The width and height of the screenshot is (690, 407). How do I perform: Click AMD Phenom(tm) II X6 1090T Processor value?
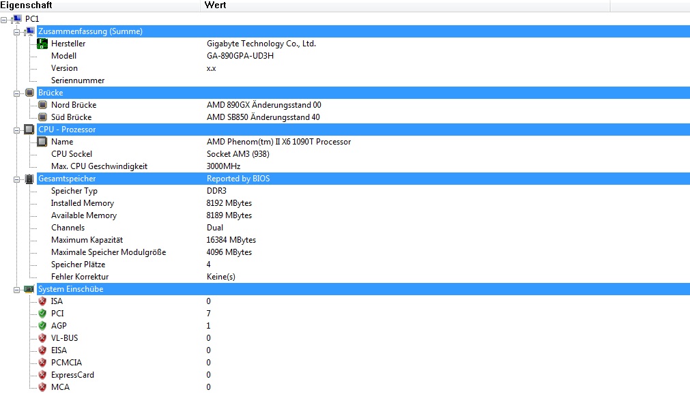(279, 142)
